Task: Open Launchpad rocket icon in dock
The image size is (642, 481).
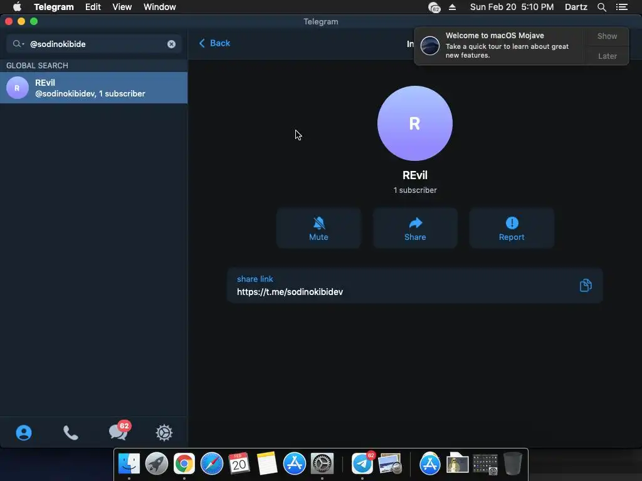Action: pyautogui.click(x=156, y=463)
